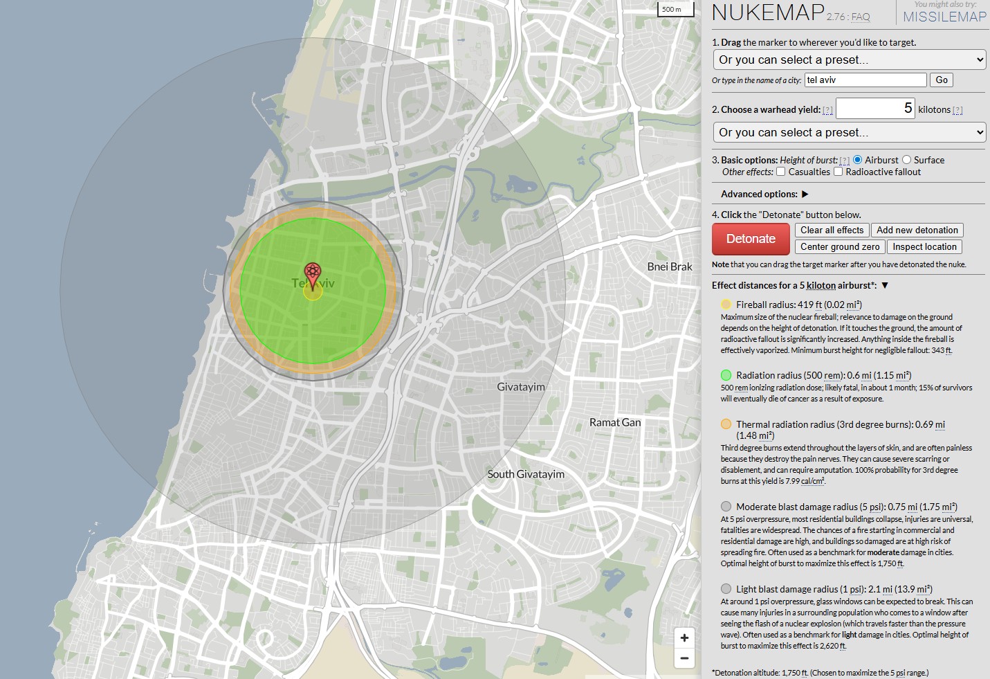Click the orange thermal radiation legend circle

pyautogui.click(x=726, y=424)
